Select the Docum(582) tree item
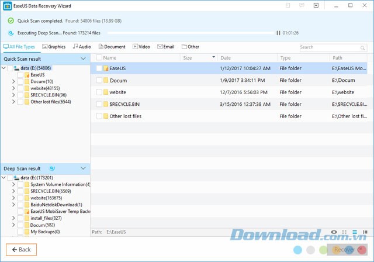Screen dimensions: 374x262 coord(43,225)
